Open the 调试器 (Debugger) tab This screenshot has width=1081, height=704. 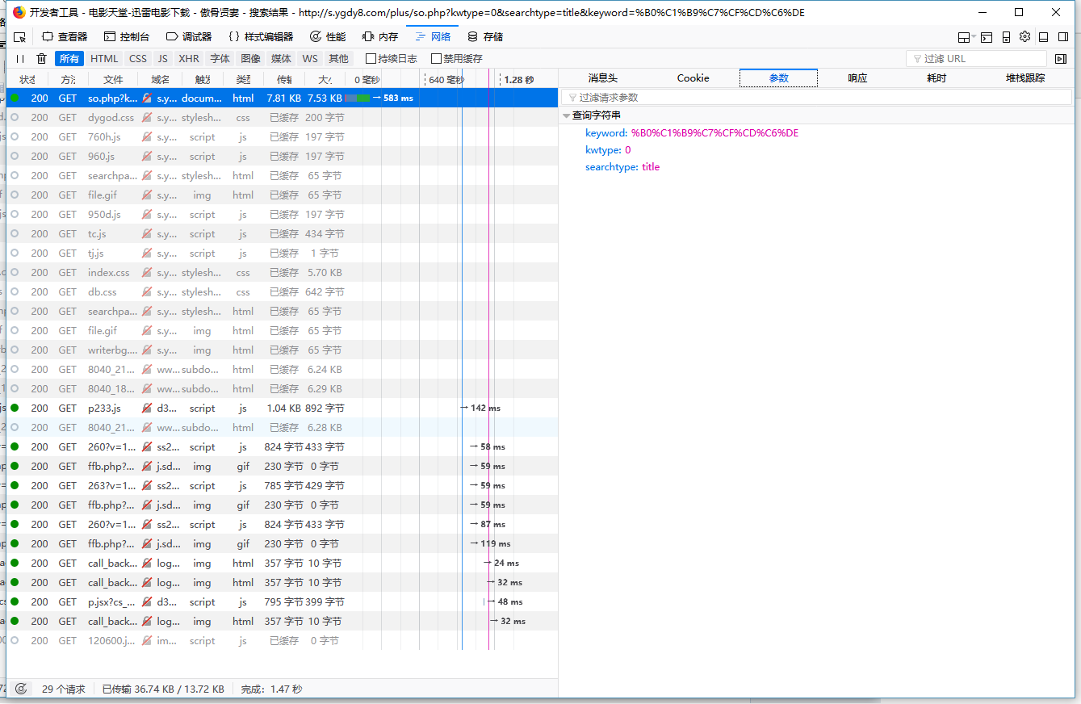(189, 37)
